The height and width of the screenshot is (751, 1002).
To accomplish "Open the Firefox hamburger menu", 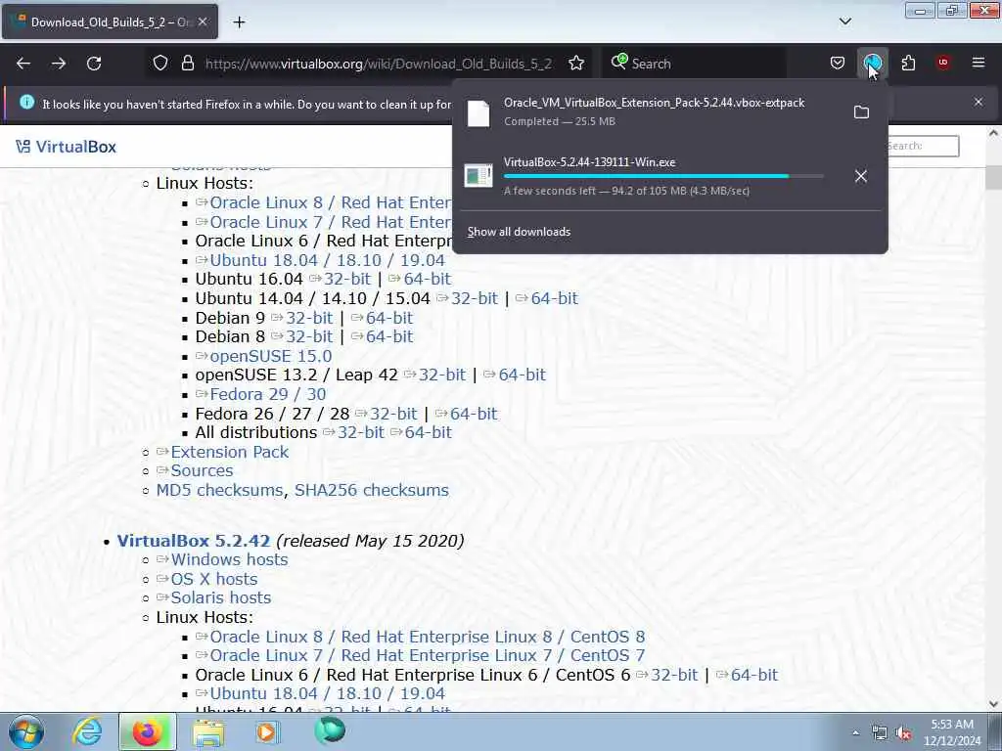I will (979, 63).
